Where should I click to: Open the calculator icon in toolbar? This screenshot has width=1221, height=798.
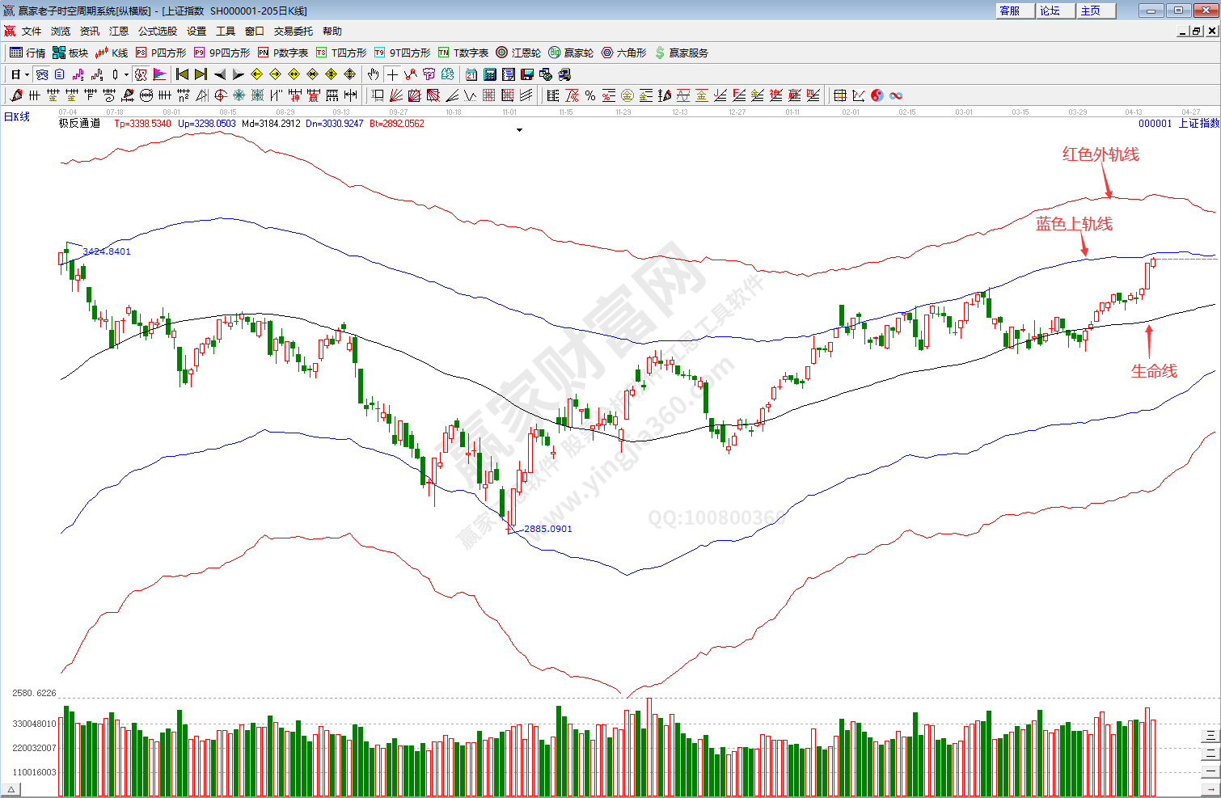pos(490,74)
